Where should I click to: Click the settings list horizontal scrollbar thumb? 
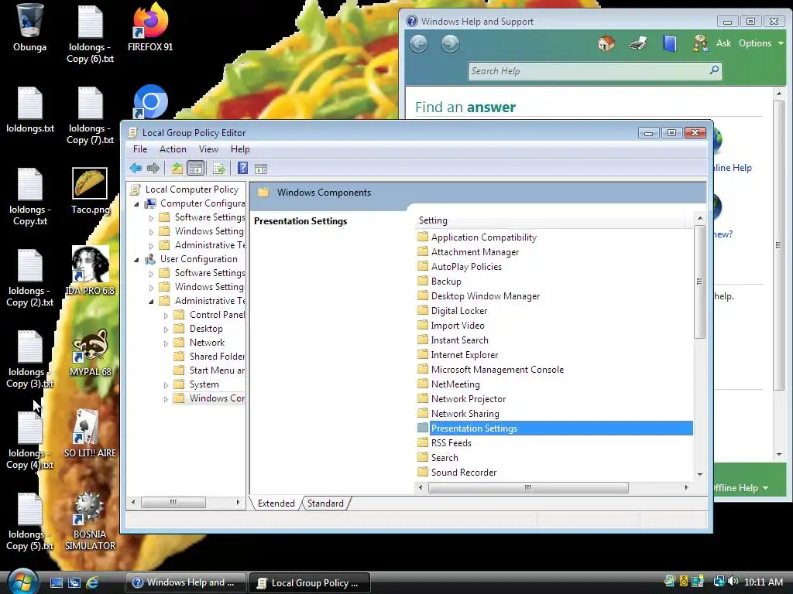tap(528, 487)
